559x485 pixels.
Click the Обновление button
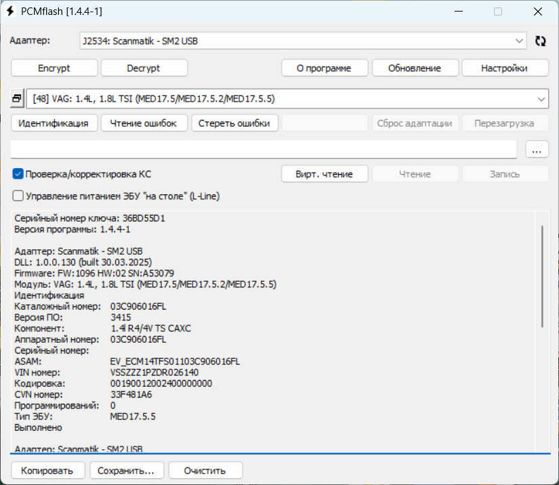tap(415, 68)
